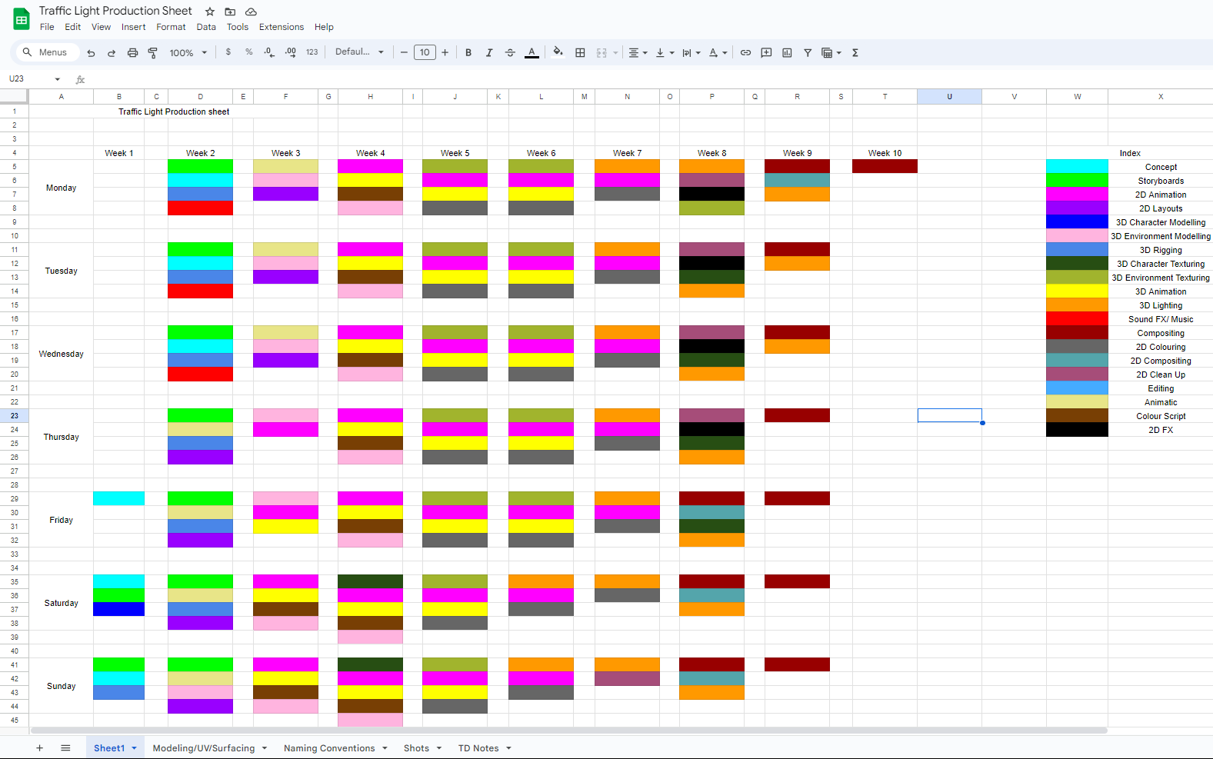Screen dimensions: 1213x759
Task: Click the undo icon
Action: click(91, 53)
